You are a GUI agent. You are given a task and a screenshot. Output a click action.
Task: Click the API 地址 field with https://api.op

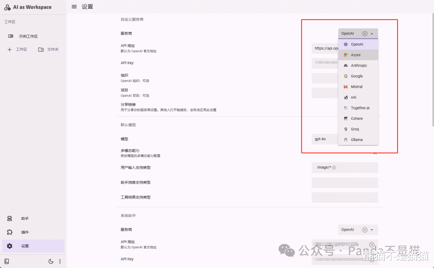pyautogui.click(x=325, y=48)
